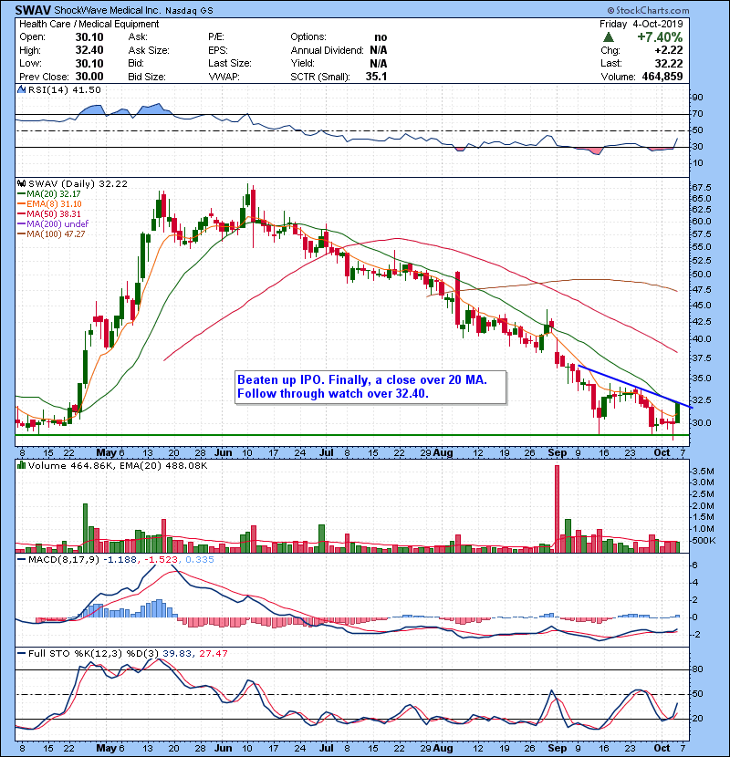Viewport: 730px width, 757px height.
Task: Click the tallest September volume spike bar
Action: coord(557,508)
